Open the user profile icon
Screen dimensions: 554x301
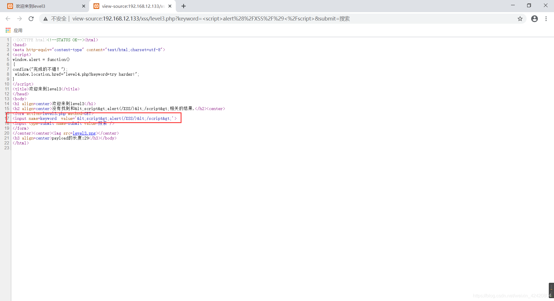point(534,19)
